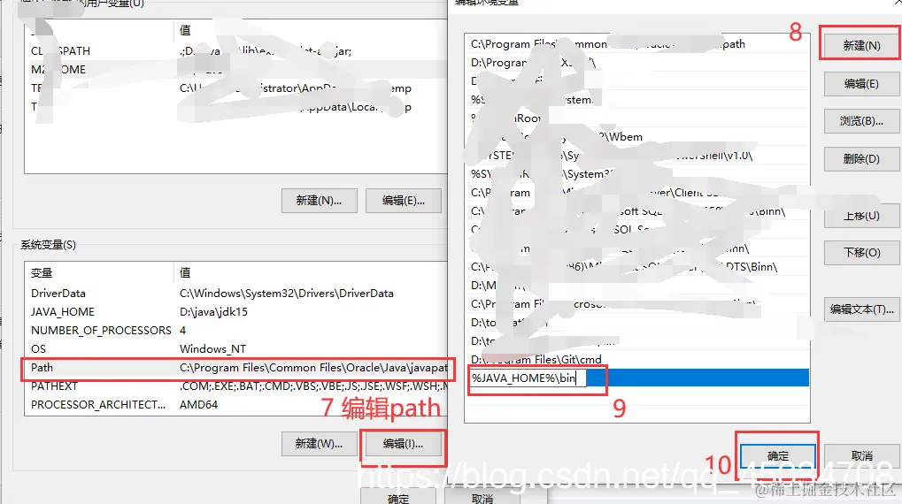Click inside the %JAVA_HOME%\bin entry field
The image size is (902, 504).
[x=528, y=378]
